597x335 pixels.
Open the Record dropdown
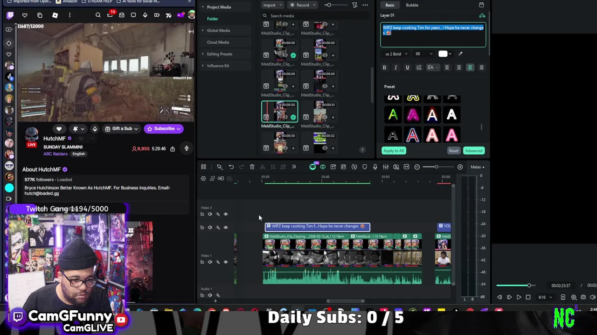pyautogui.click(x=303, y=5)
